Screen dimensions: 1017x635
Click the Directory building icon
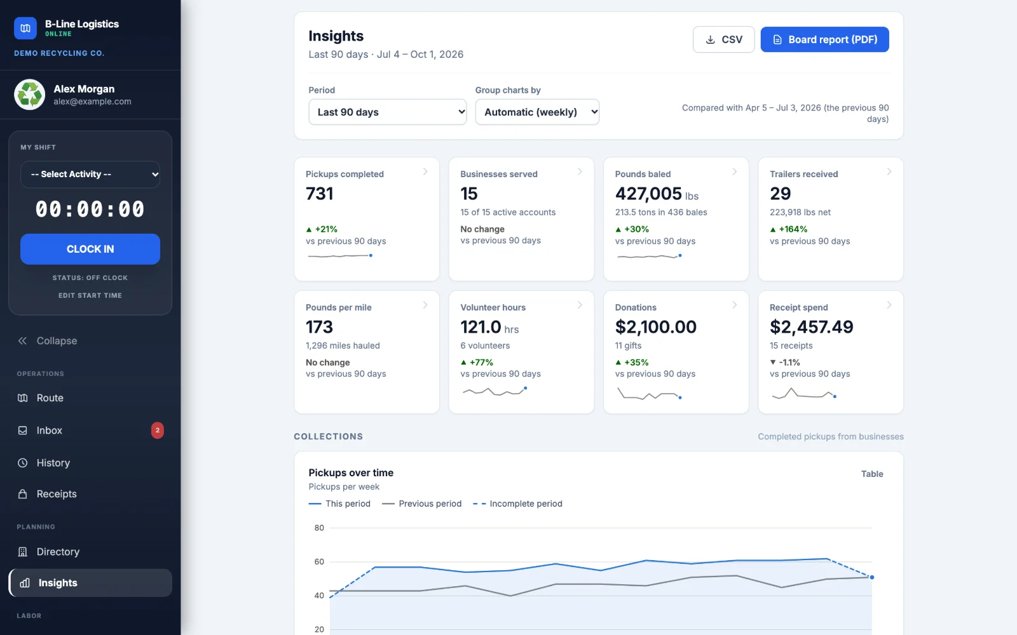(x=23, y=552)
